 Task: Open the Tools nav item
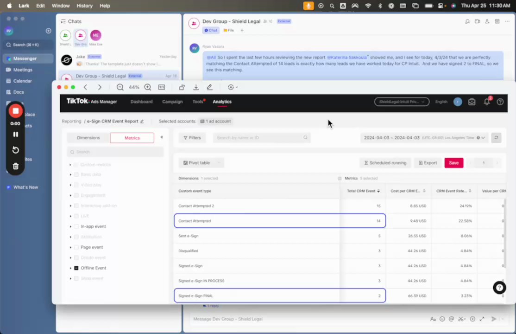click(198, 102)
